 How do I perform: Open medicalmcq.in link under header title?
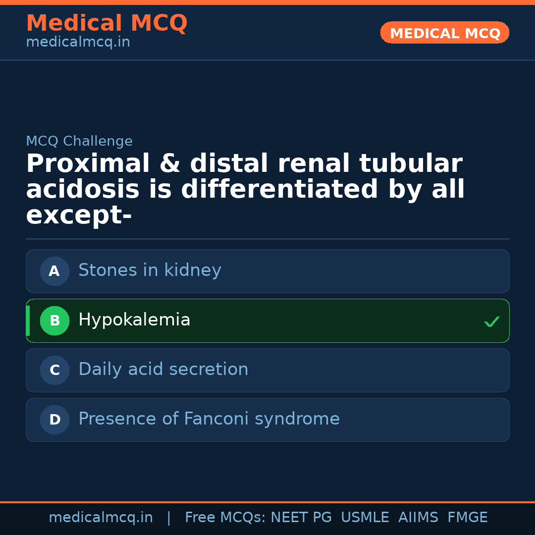(x=78, y=43)
